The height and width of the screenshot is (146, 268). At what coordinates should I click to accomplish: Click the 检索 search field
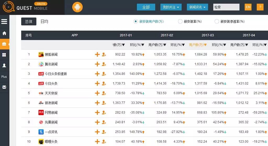pos(226,7)
